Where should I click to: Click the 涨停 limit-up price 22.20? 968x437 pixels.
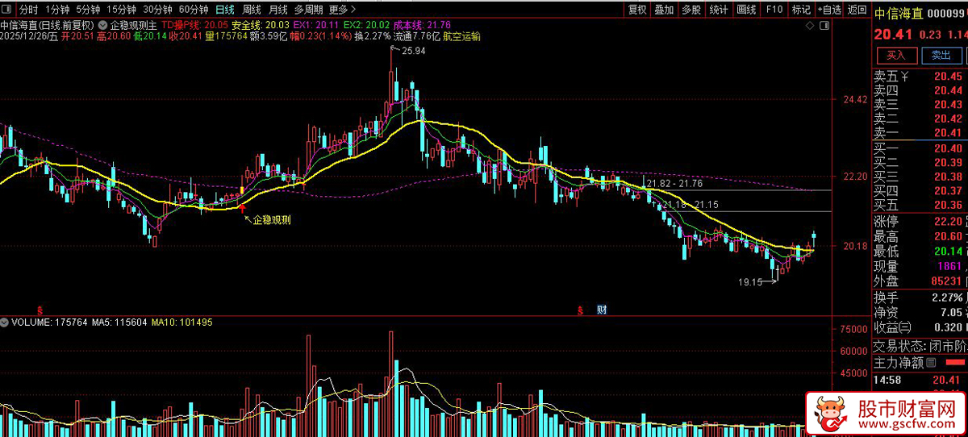point(948,221)
